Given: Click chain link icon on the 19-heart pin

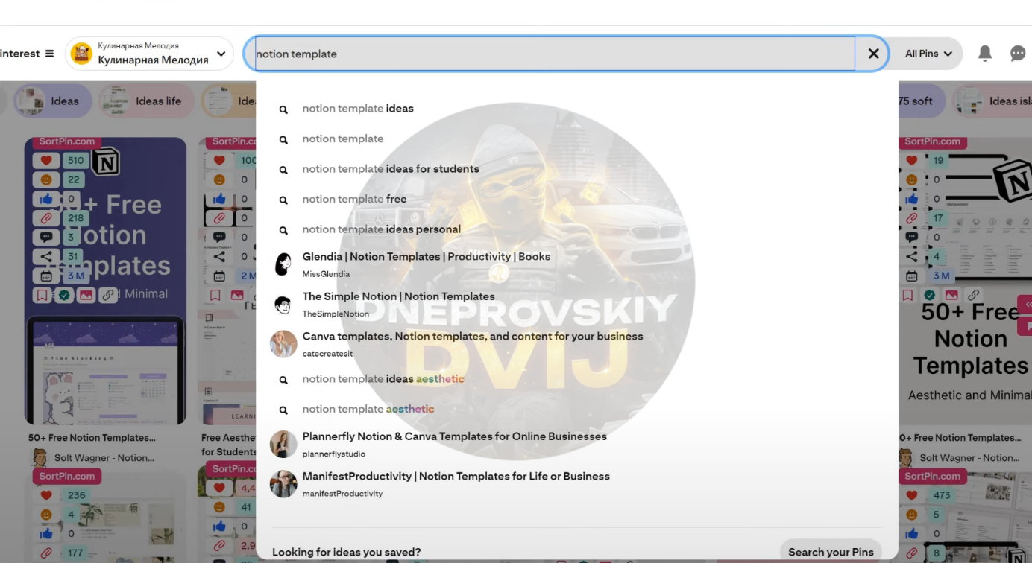Looking at the screenshot, I should [974, 295].
